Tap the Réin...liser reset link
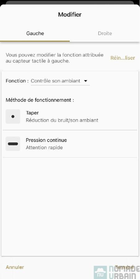Screen dimensions: 140x279 coord(123,58)
